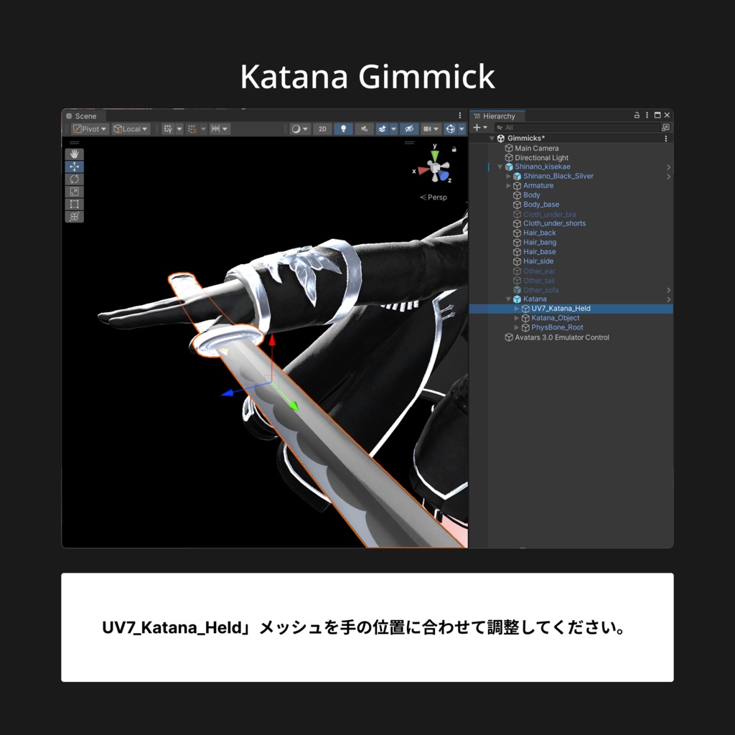
Task: Expand UV7_Katana_Held object
Action: click(x=517, y=309)
